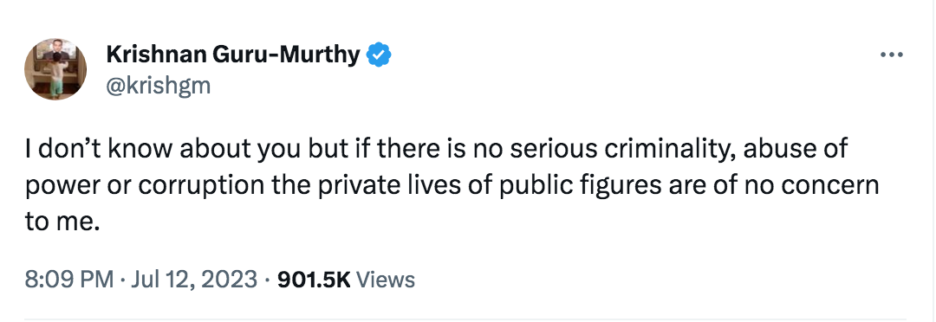Click the blue verified checkmark badge
This screenshot has height=322, width=936.
tap(379, 55)
